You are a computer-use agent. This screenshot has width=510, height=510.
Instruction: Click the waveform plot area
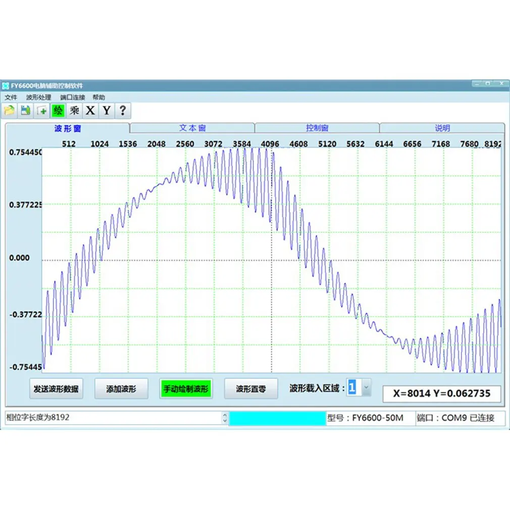(x=272, y=260)
